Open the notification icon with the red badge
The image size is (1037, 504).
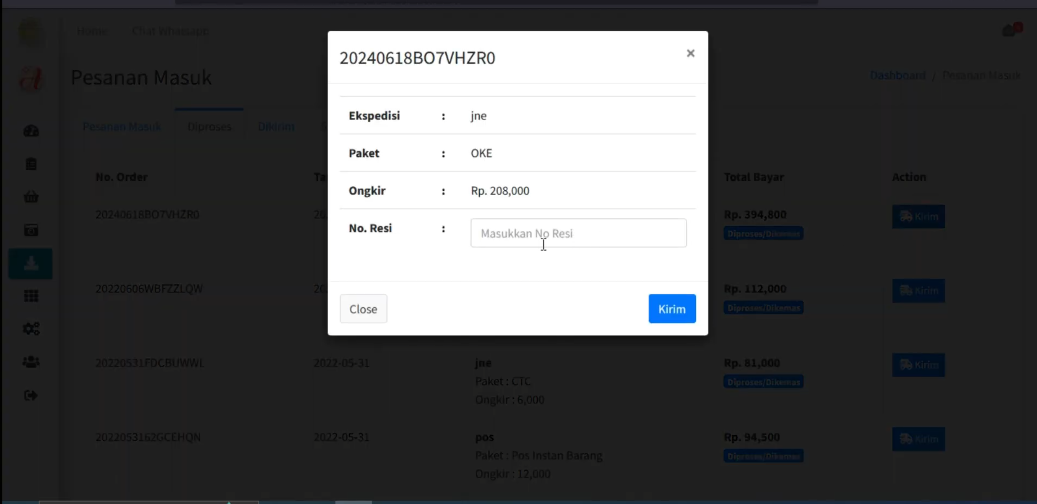1011,29
